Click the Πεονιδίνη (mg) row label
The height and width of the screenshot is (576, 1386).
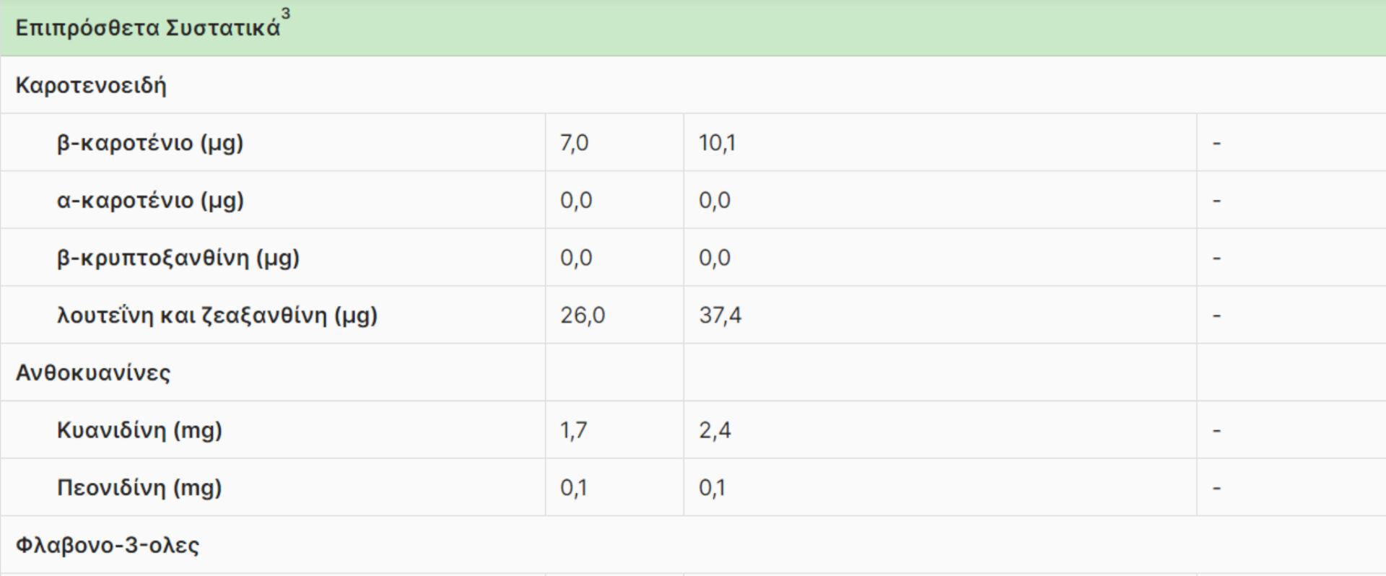point(139,488)
